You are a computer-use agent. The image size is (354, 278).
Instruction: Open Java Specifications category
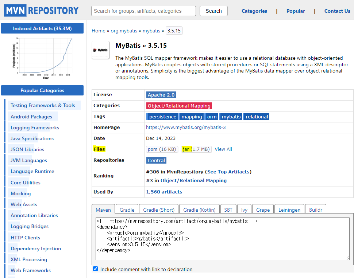click(32, 139)
